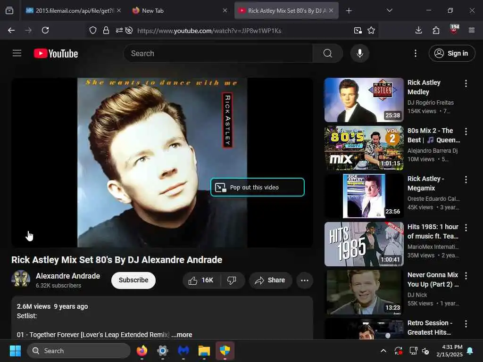Go forward with the browser forward arrow
483x362 pixels.
click(x=28, y=30)
